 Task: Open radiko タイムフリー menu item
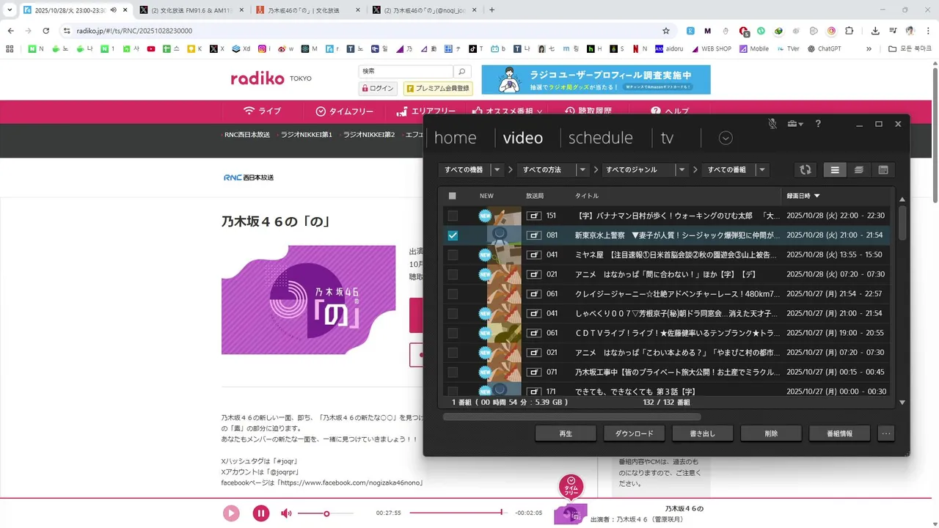345,111
